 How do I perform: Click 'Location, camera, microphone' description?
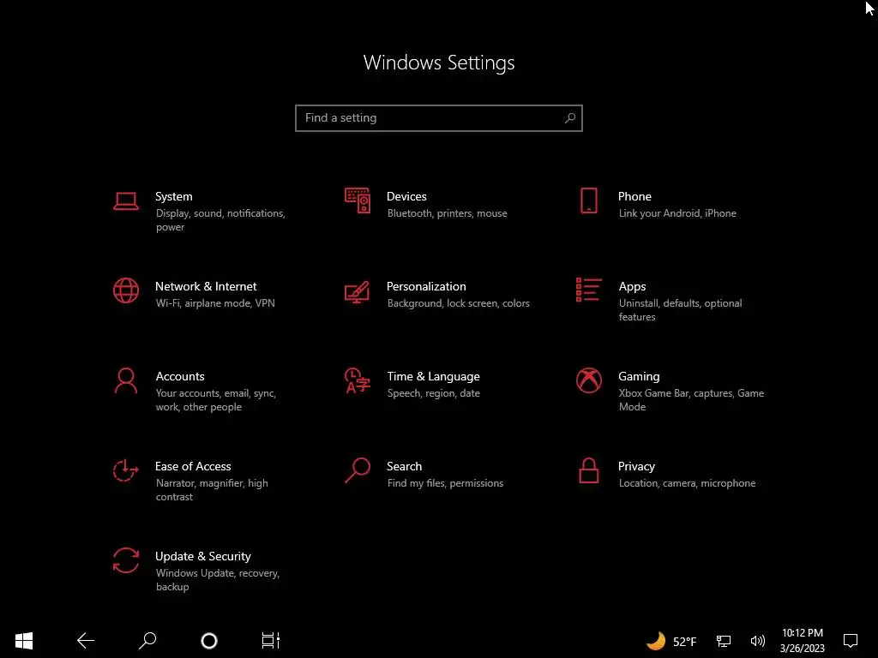coord(687,483)
